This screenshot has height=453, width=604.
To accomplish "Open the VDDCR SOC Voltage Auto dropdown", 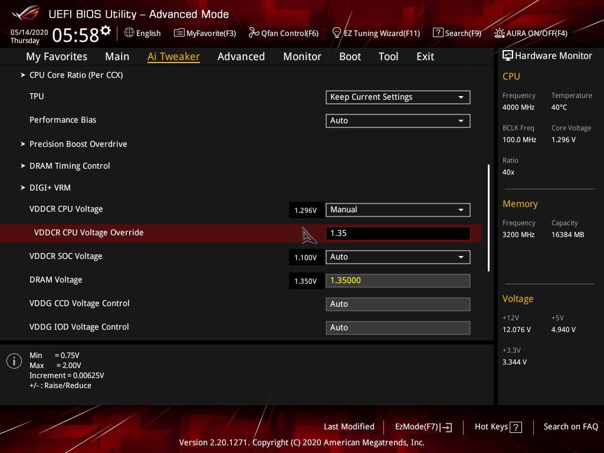I will 398,257.
